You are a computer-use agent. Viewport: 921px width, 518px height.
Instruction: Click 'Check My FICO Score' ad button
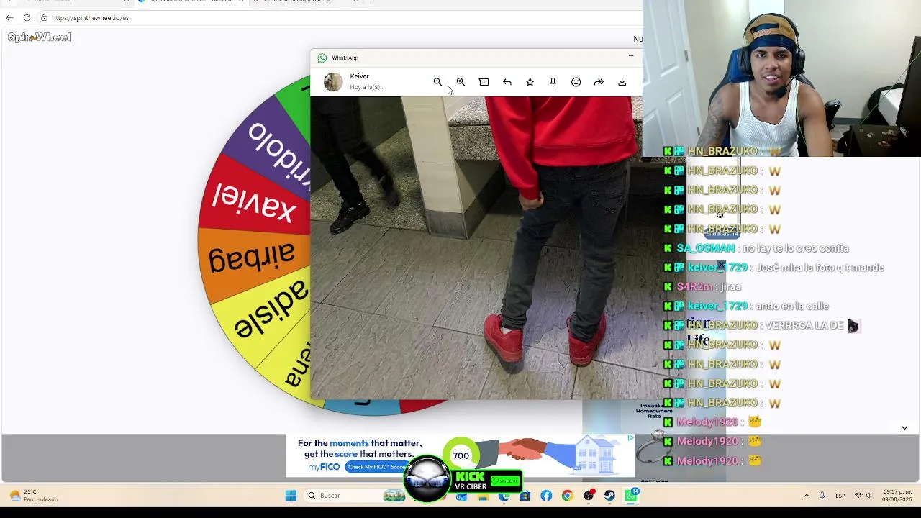click(x=376, y=467)
